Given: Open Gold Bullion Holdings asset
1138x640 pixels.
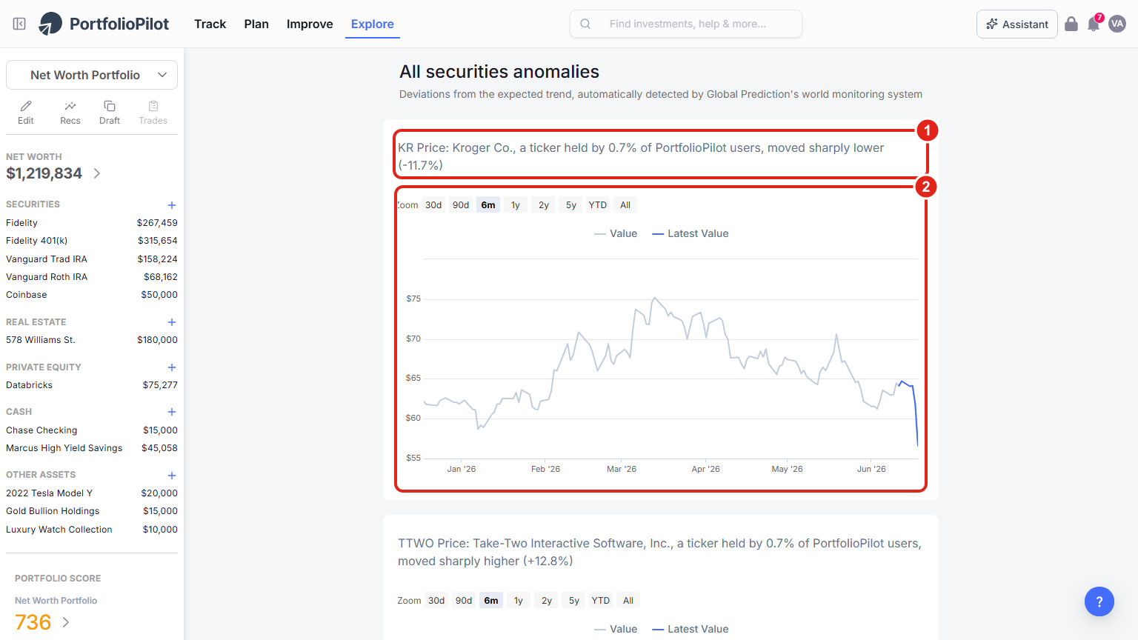Looking at the screenshot, I should click(x=92, y=511).
